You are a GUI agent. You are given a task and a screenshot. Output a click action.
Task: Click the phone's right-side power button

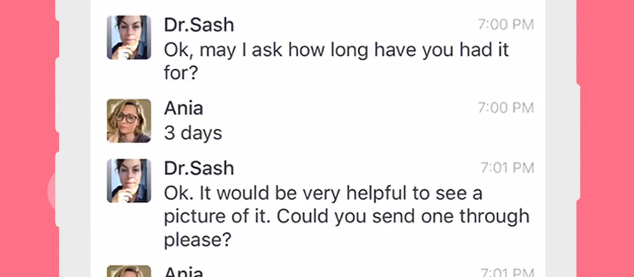pos(578,142)
